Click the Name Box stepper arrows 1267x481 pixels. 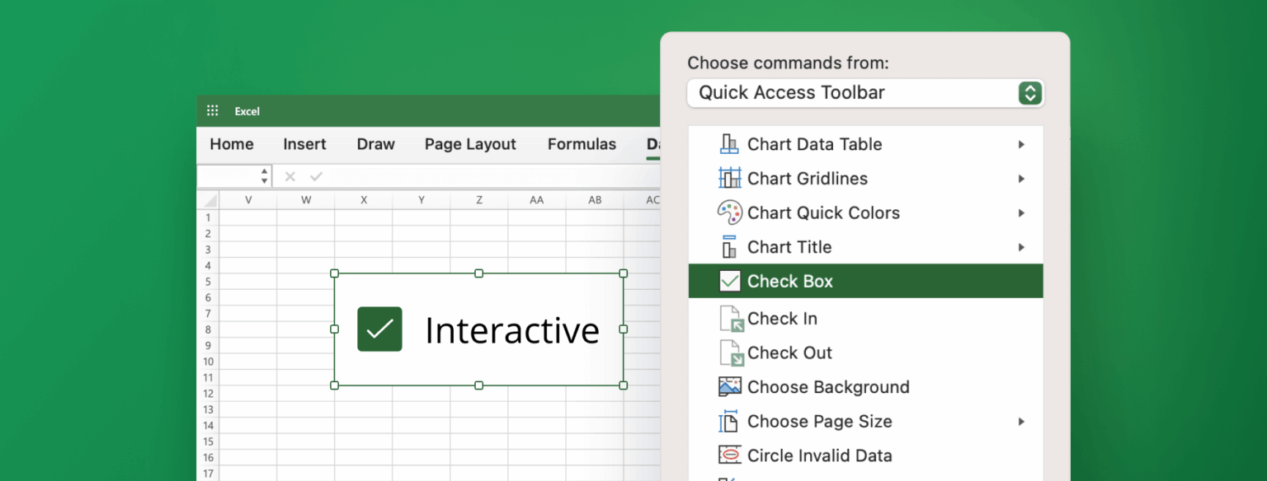point(264,175)
